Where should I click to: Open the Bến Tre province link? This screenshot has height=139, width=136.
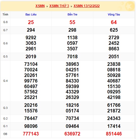click(x=72, y=14)
